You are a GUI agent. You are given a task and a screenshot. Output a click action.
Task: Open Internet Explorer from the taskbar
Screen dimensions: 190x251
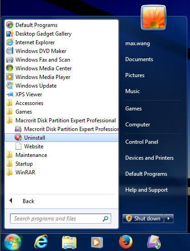[41, 242]
